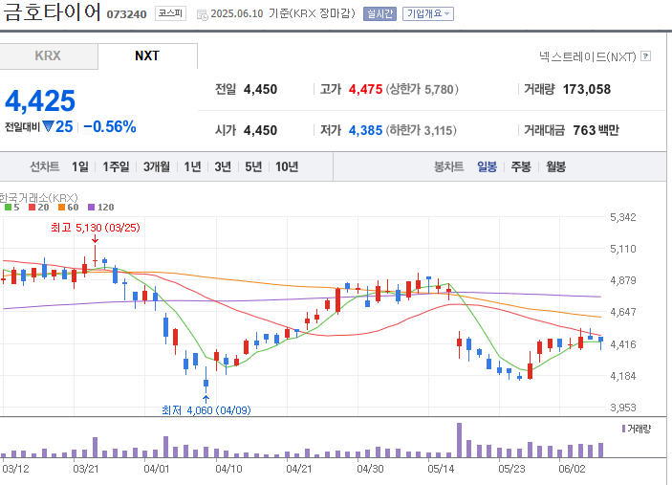
Task: Select the 월봉 monthly candle chart
Action: coord(555,166)
